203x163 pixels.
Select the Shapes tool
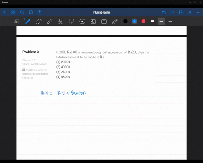(x=60, y=22)
